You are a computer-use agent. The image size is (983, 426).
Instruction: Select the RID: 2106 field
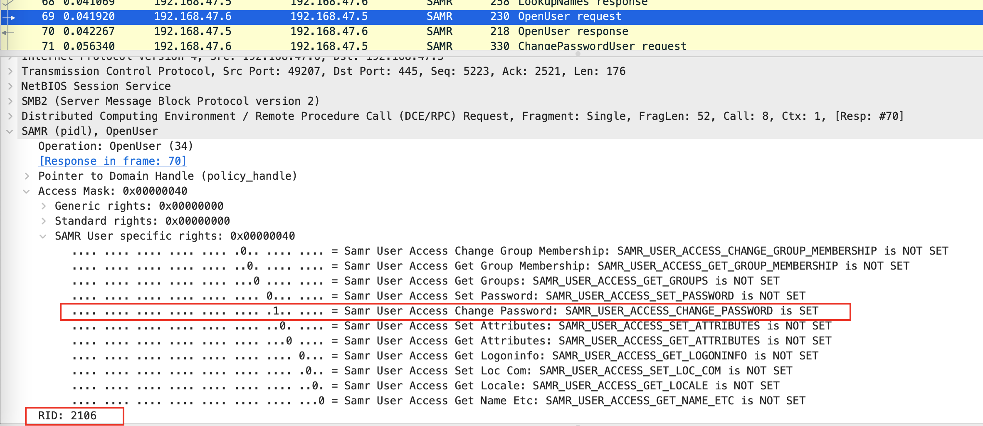pyautogui.click(x=67, y=416)
